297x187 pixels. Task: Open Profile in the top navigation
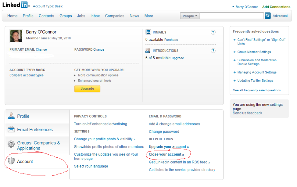click(28, 16)
